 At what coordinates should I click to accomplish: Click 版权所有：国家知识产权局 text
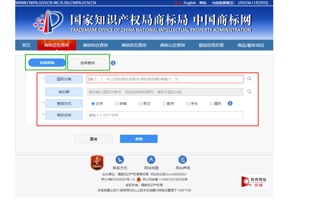pos(144,185)
